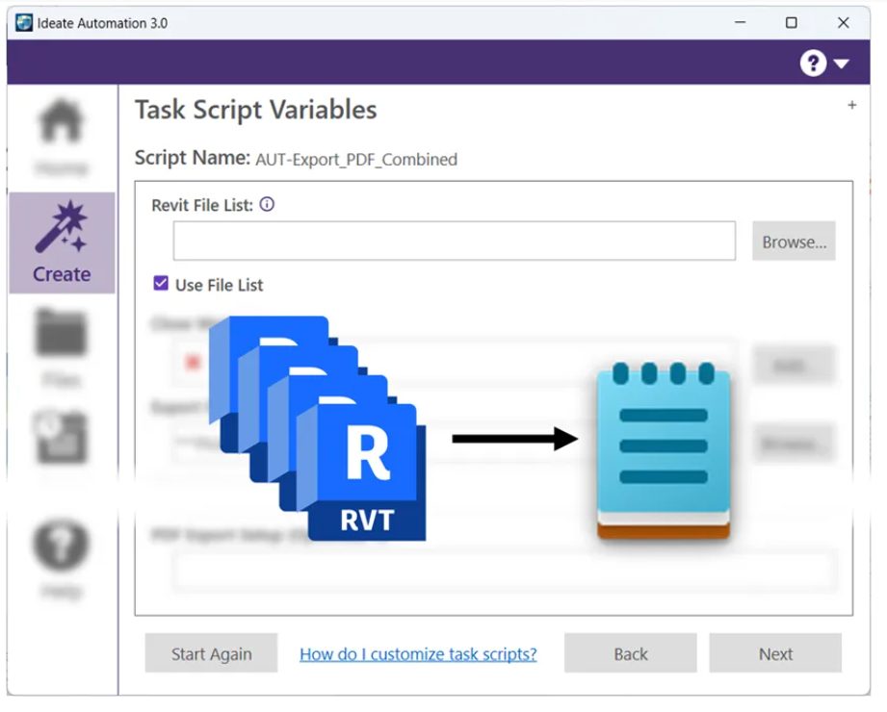
Task: Browse for a Revit file list
Action: 794,242
